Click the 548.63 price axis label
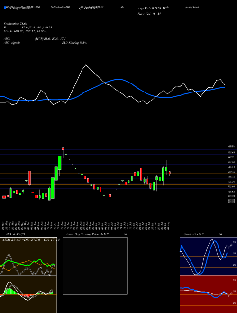237x313 pixels. click(x=231, y=192)
